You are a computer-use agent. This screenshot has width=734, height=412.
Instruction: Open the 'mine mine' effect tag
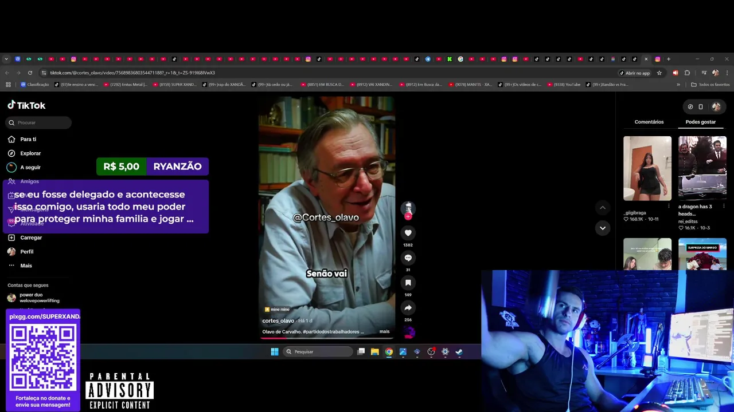point(277,310)
